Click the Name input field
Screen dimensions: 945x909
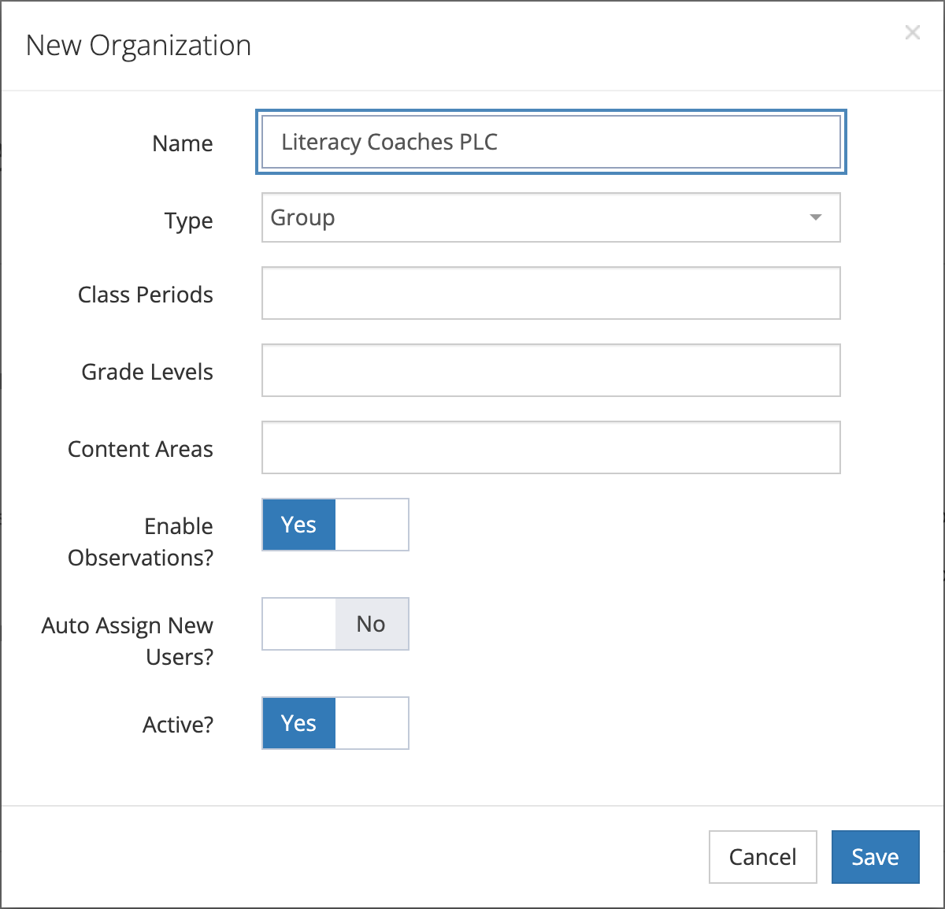click(x=551, y=142)
